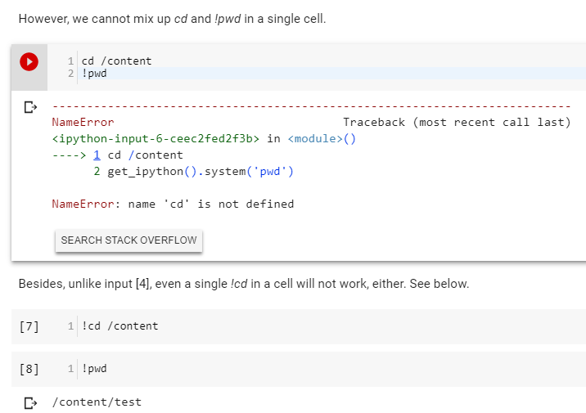Image resolution: width=586 pixels, height=413 pixels.
Task: Click 'Traceback (most recent call last)' text
Action: click(457, 122)
